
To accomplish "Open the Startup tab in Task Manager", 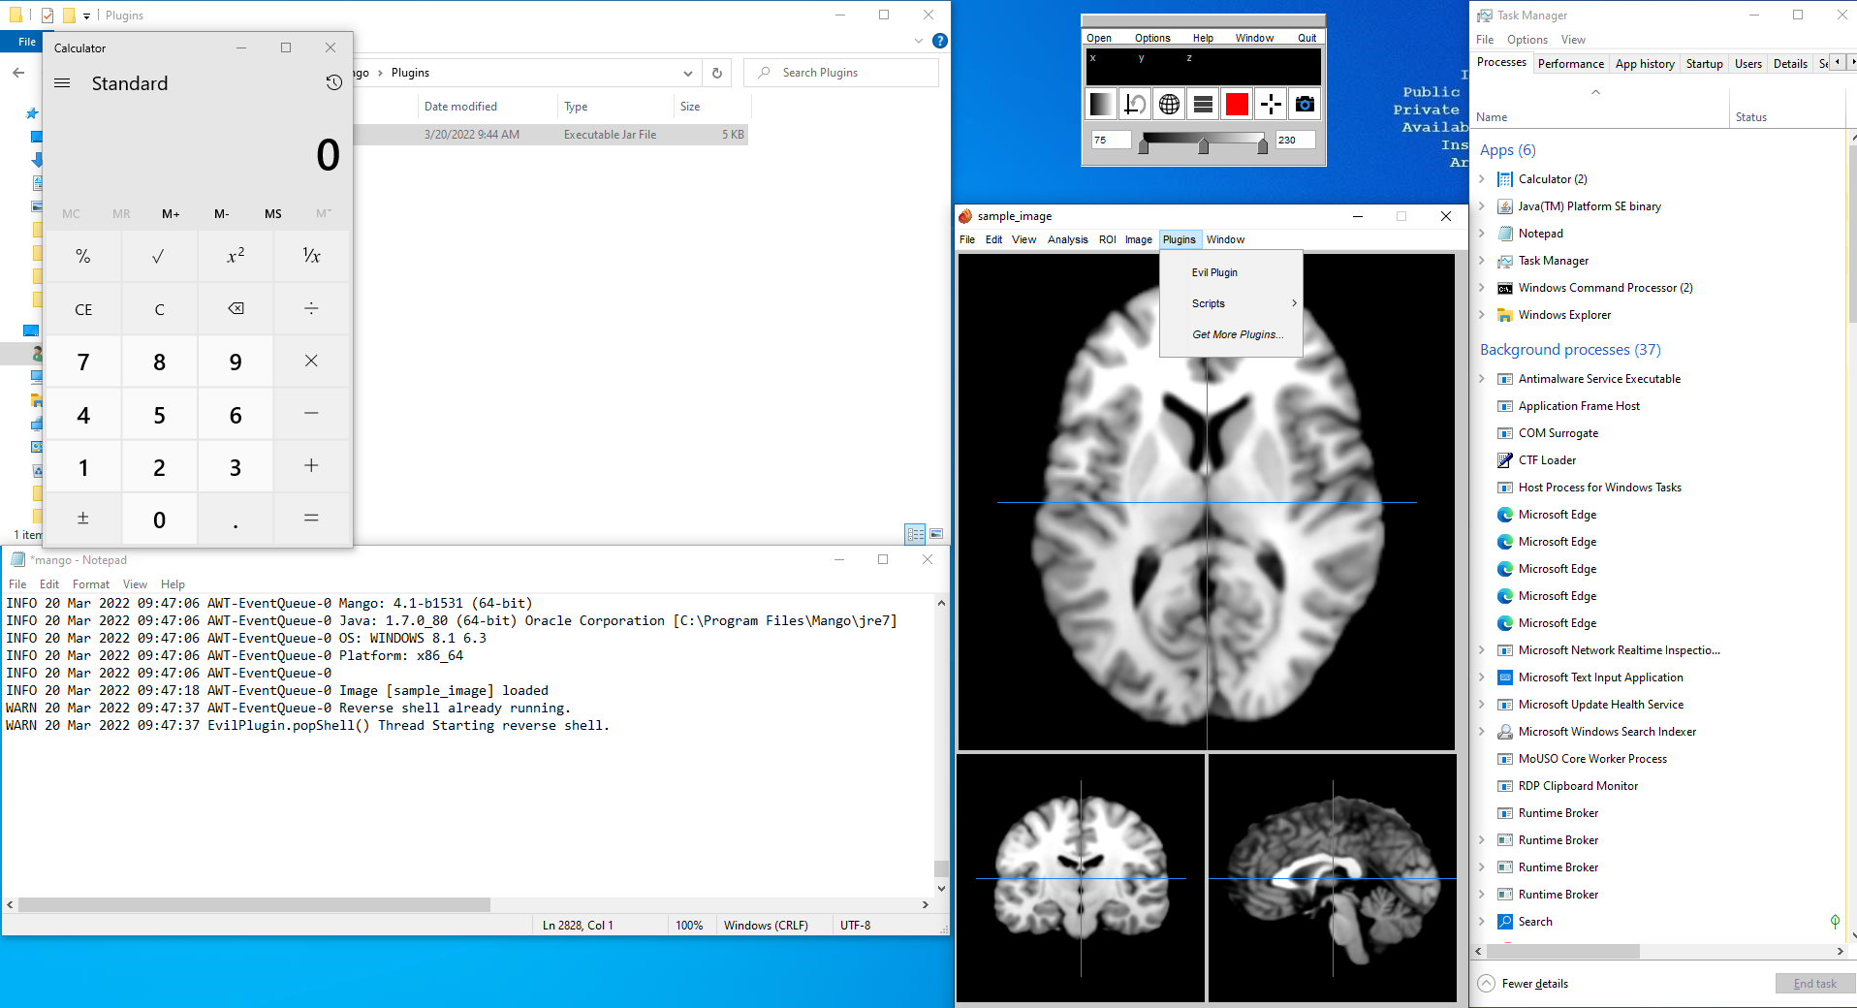I will tap(1704, 64).
